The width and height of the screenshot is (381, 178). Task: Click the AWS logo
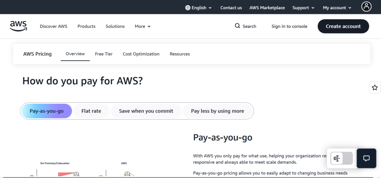(x=18, y=26)
